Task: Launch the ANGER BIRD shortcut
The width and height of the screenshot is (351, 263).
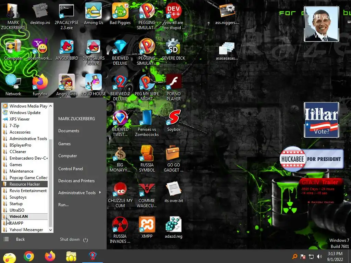Action: pos(67,50)
